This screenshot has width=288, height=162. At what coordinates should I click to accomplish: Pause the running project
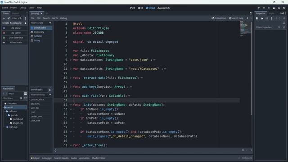(x=264, y=8)
